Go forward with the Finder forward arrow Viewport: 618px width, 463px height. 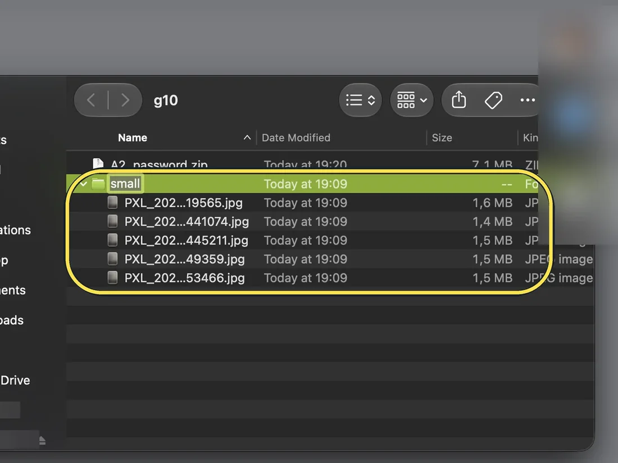[x=125, y=100]
